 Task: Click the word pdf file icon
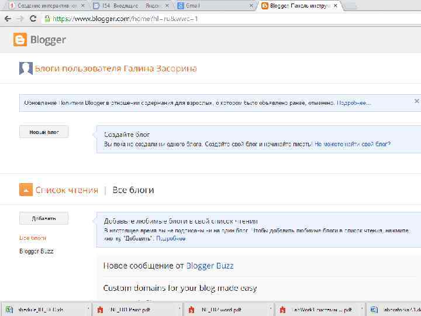point(191,310)
